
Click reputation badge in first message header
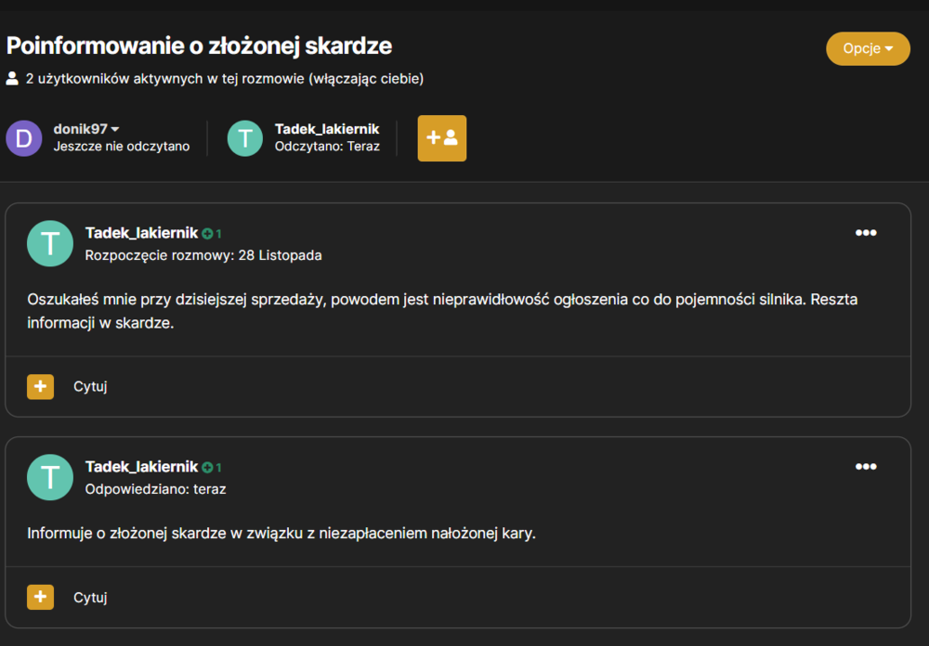[x=212, y=234]
